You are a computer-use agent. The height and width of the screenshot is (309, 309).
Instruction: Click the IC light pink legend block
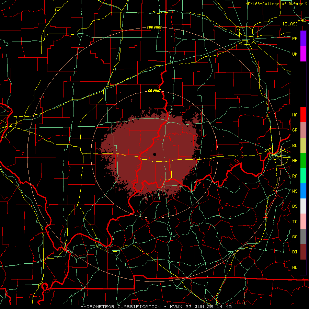(x=303, y=221)
